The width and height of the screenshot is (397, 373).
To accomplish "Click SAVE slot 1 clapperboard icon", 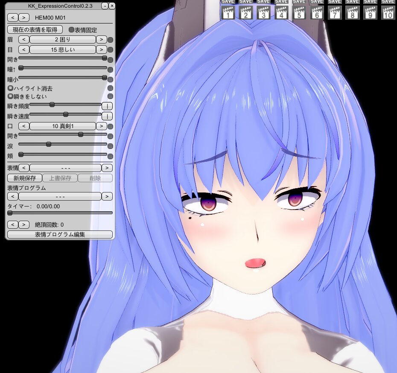I will coord(228,13).
